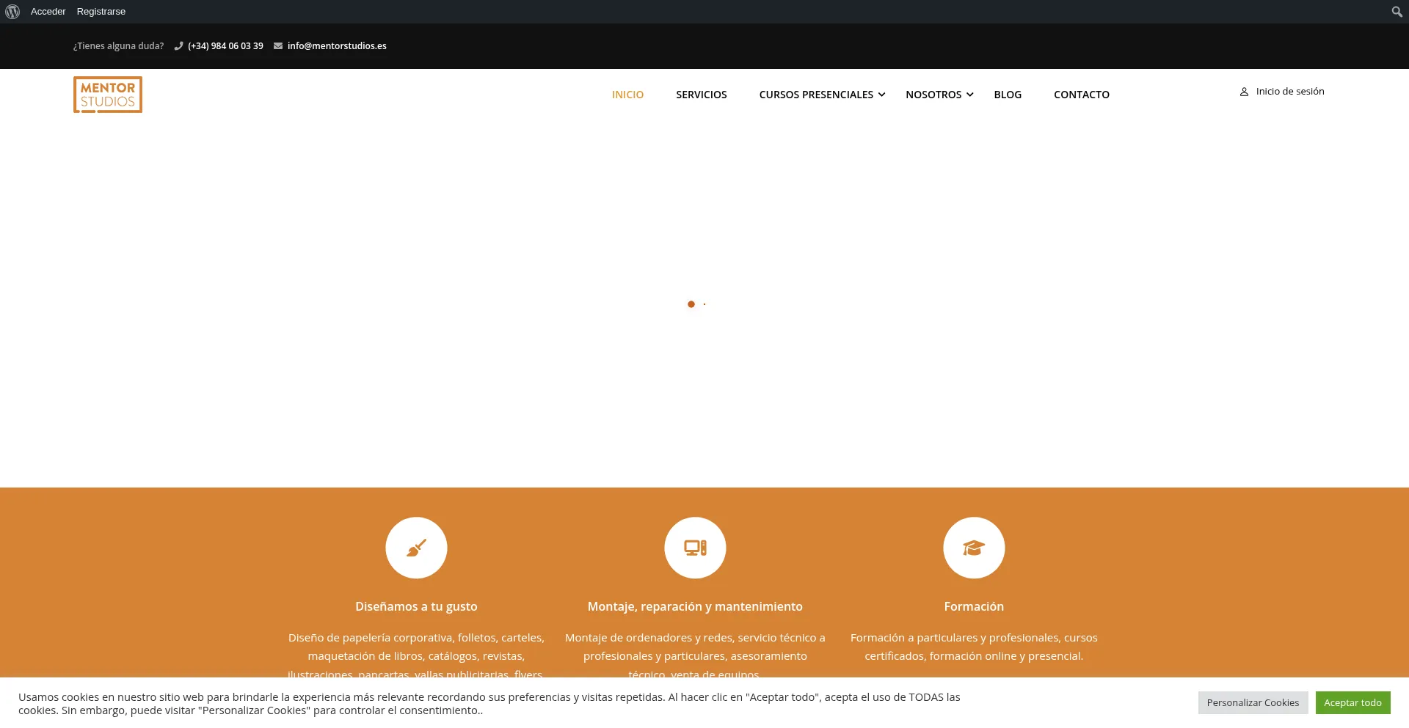Click the Acceder link
The image size is (1409, 728).
point(48,12)
